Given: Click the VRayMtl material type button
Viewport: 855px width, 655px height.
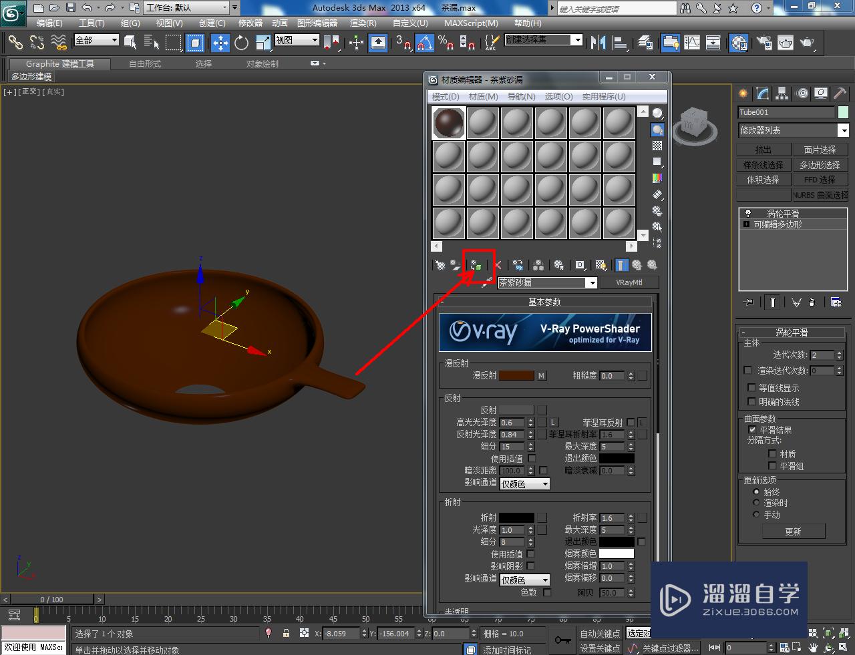Looking at the screenshot, I should click(629, 282).
